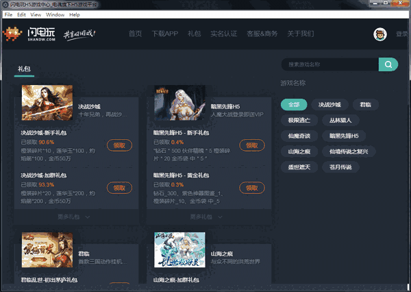Open the 暗黑先锋H5 game thumbnail

pos(179,103)
